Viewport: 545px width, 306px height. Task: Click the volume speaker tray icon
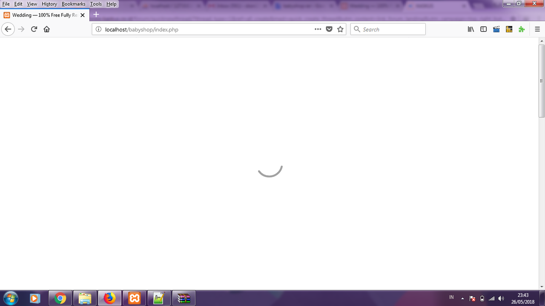(501, 298)
